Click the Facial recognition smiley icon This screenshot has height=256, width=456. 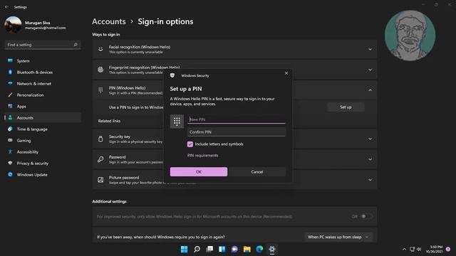pyautogui.click(x=100, y=49)
